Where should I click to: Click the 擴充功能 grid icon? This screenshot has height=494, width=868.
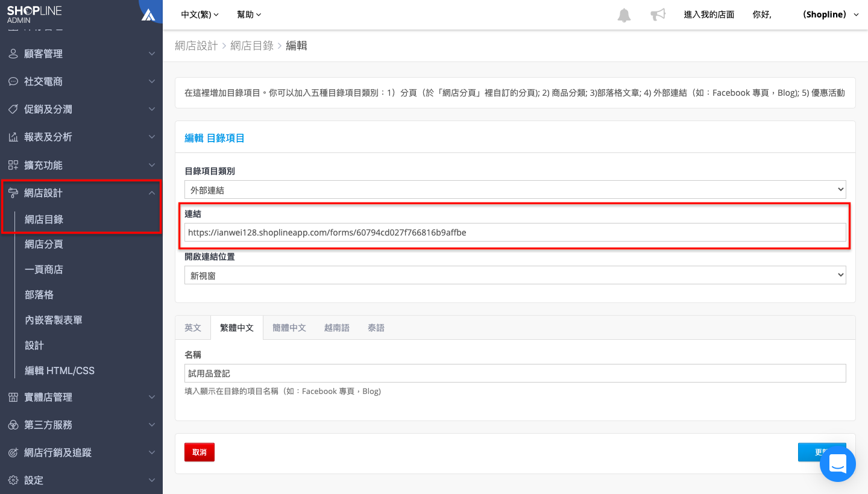pos(13,165)
